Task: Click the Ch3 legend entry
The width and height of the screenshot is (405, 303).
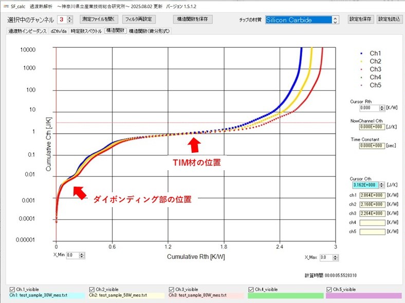Action: [371, 69]
